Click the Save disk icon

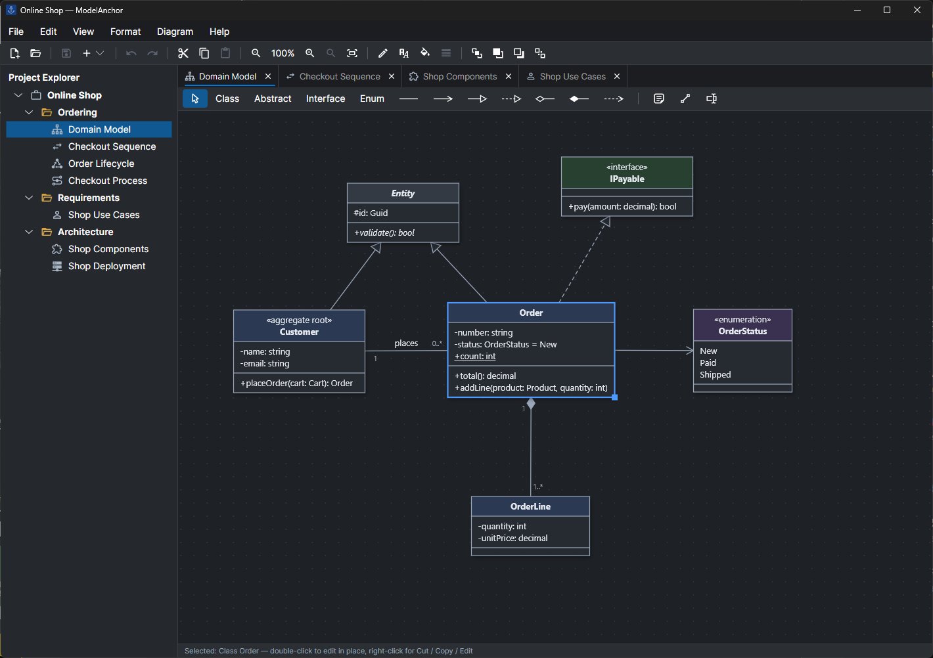pyautogui.click(x=66, y=53)
